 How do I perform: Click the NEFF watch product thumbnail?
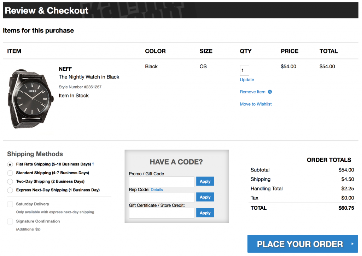(27, 99)
